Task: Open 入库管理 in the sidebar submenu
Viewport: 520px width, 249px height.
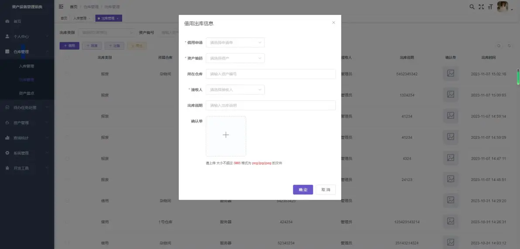Action: coord(27,66)
